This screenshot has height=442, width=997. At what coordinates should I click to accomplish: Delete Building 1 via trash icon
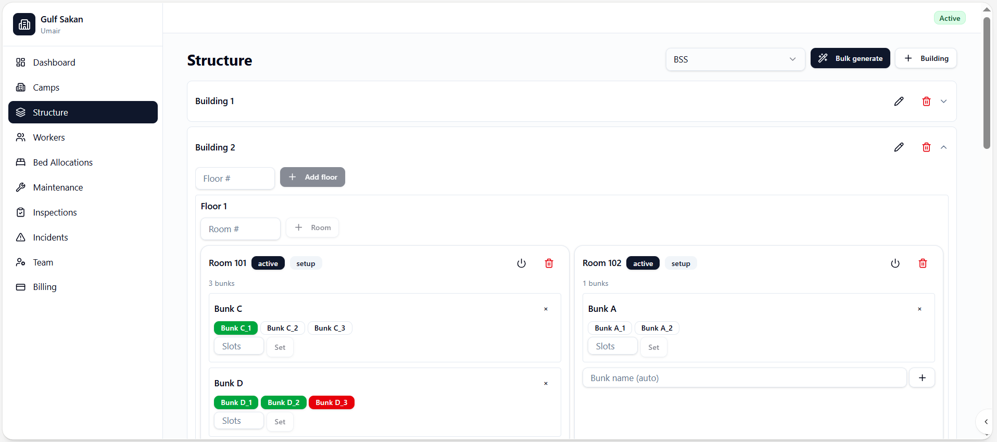pyautogui.click(x=926, y=102)
